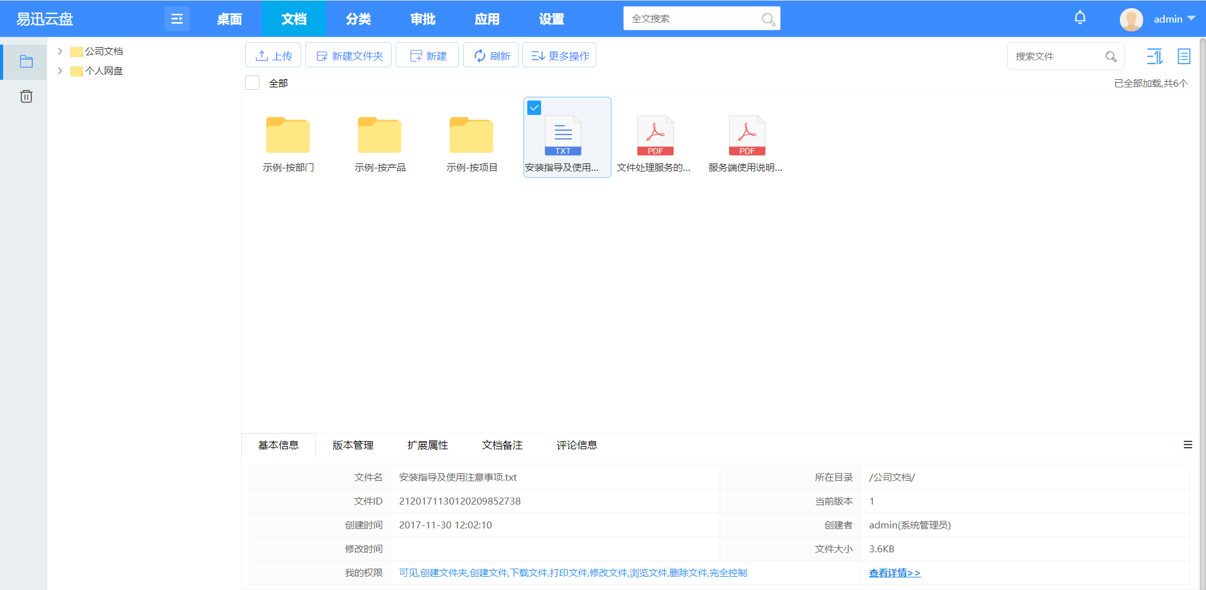Click the 查看详情>> link
The image size is (1206, 590).
(894, 572)
